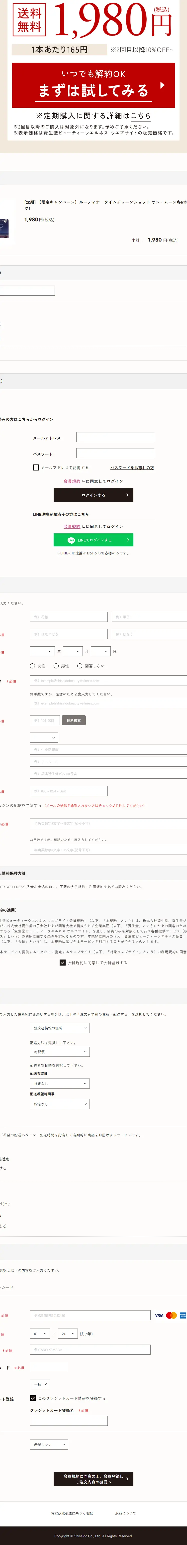187x1545 pixels.
Task: Open the 希望しない dropdown
Action: click(49, 1445)
